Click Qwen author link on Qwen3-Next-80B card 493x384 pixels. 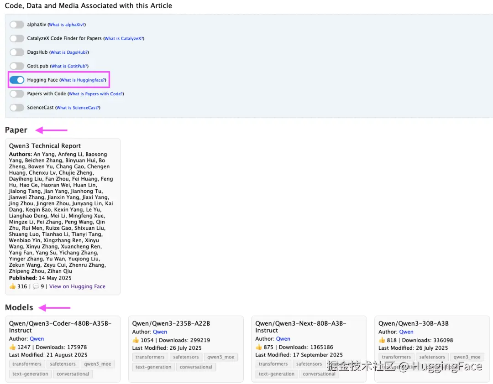283,339
